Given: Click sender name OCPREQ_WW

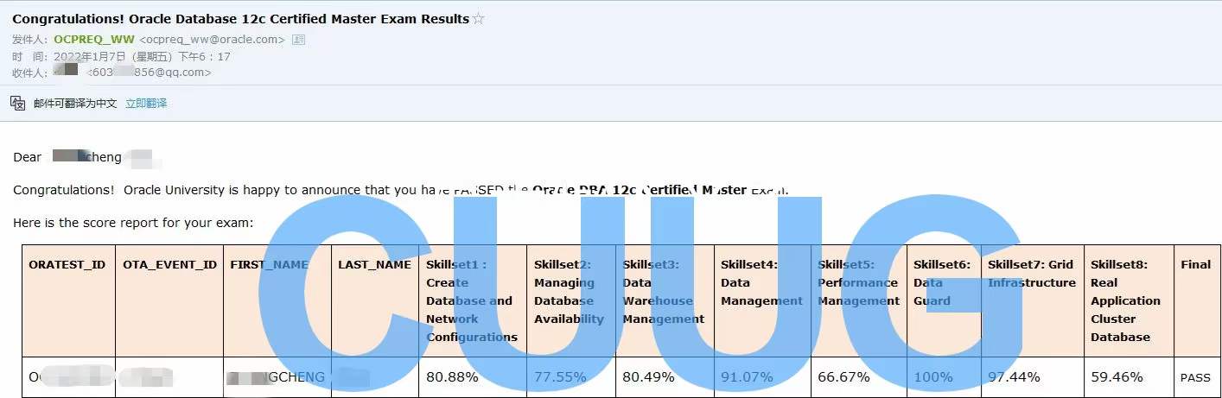Looking at the screenshot, I should coord(94,39).
